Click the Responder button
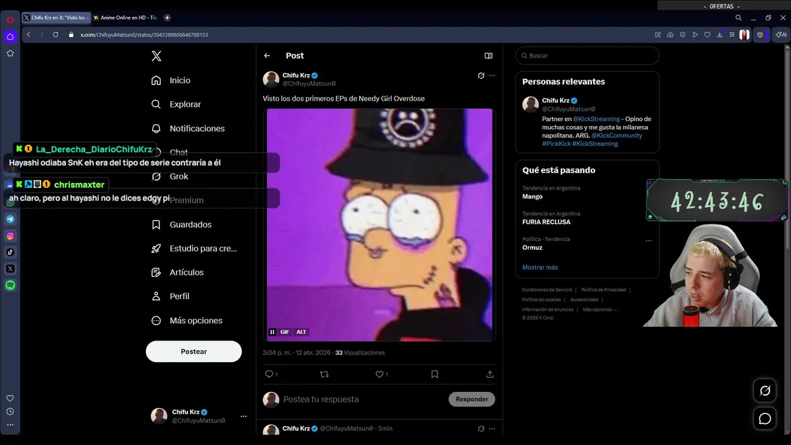The width and height of the screenshot is (791, 445). pyautogui.click(x=472, y=399)
